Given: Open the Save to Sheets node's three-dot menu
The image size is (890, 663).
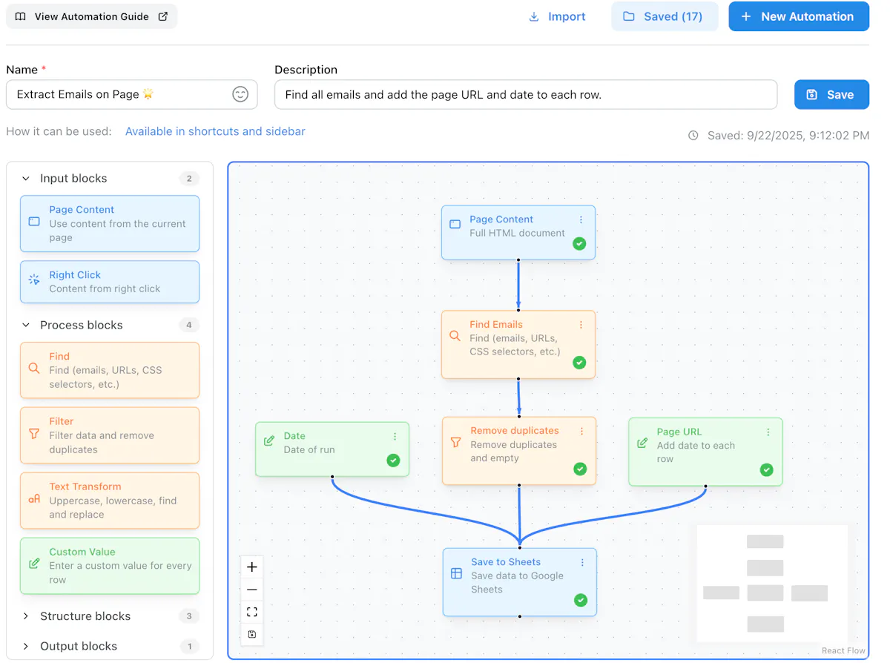Looking at the screenshot, I should pos(582,562).
